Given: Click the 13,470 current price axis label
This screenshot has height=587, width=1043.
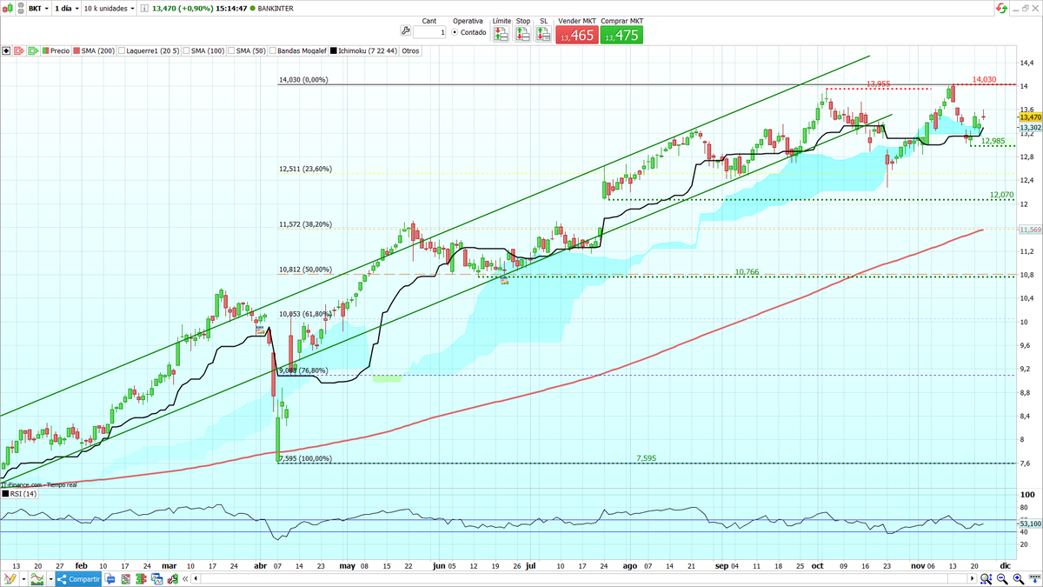Looking at the screenshot, I should coord(1030,117).
